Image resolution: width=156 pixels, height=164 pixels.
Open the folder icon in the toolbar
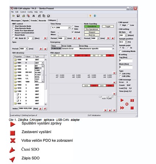[x=13, y=16]
